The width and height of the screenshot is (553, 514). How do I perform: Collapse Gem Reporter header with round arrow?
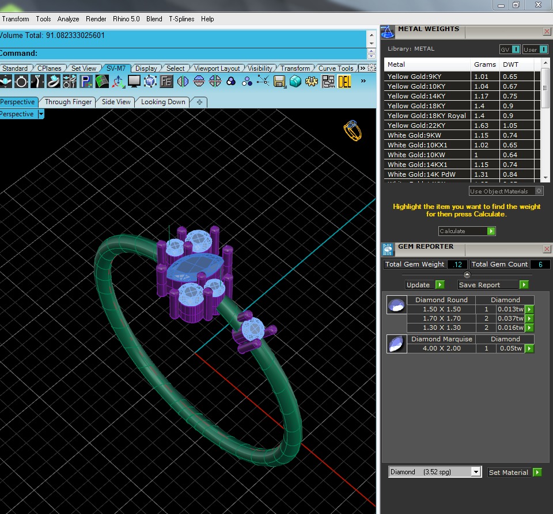[x=467, y=274]
